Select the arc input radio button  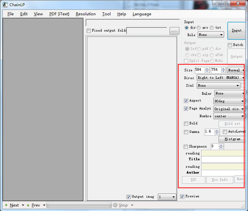pyautogui.click(x=199, y=28)
